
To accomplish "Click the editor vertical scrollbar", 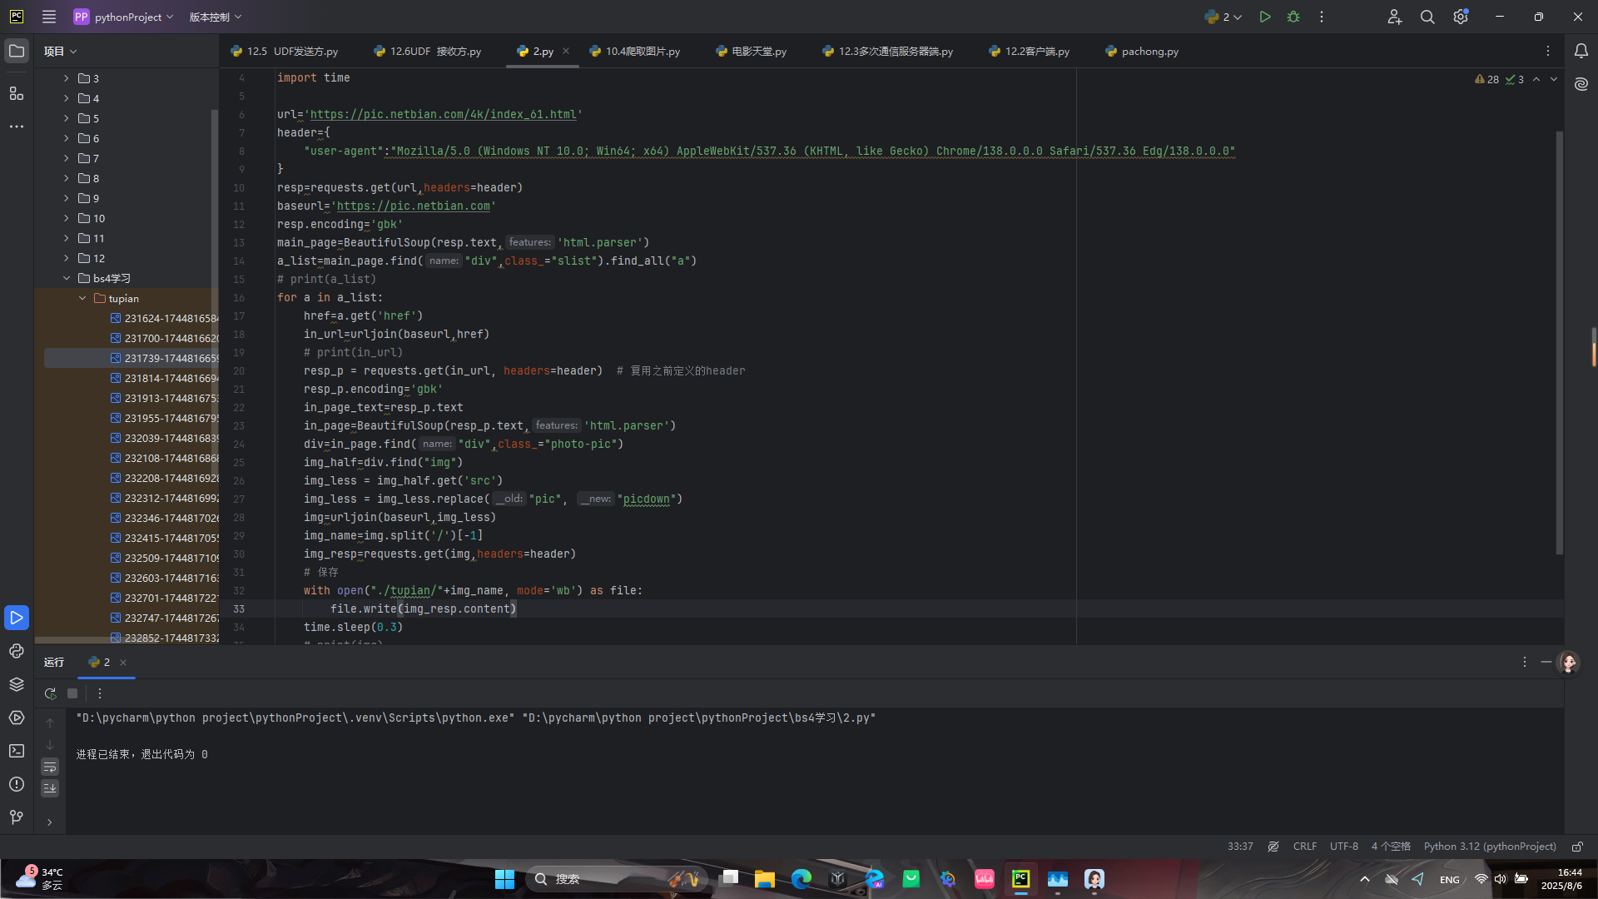I will pos(1559,341).
